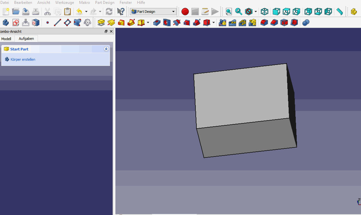This screenshot has width=361, height=215.
Task: Click the Measure distance ruler icon
Action: coord(339,12)
